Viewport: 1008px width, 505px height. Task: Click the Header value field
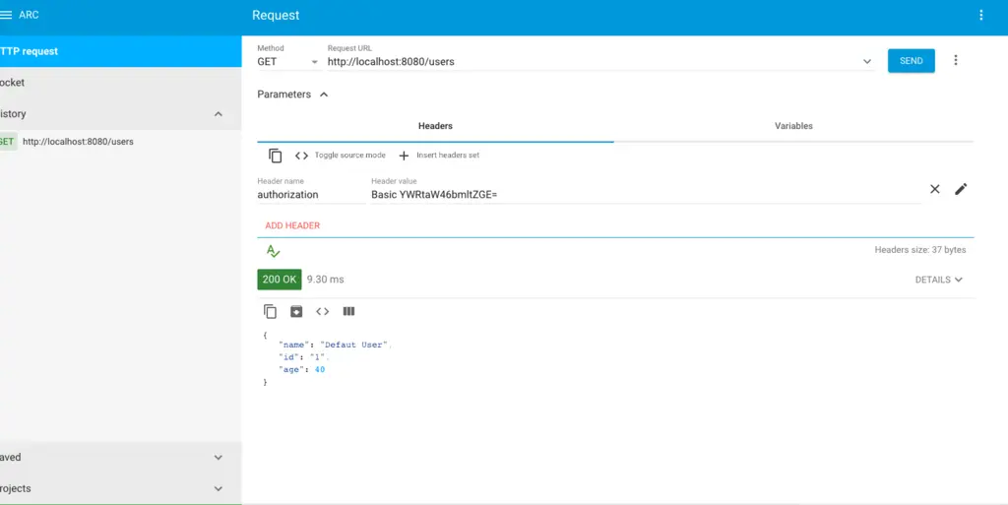pos(646,195)
